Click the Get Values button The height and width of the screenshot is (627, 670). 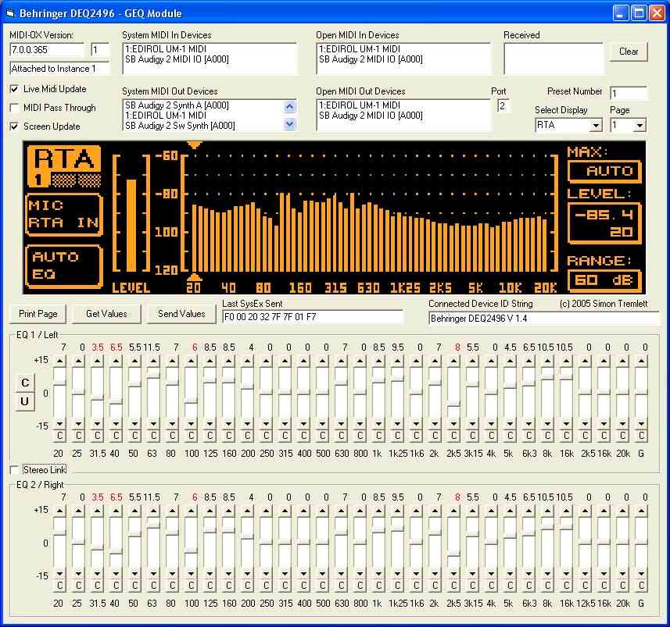point(106,314)
